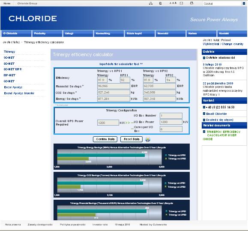The height and width of the screenshot is (231, 248).
Task: Click Energy Savings field showing 877,281
Action: 114,99
